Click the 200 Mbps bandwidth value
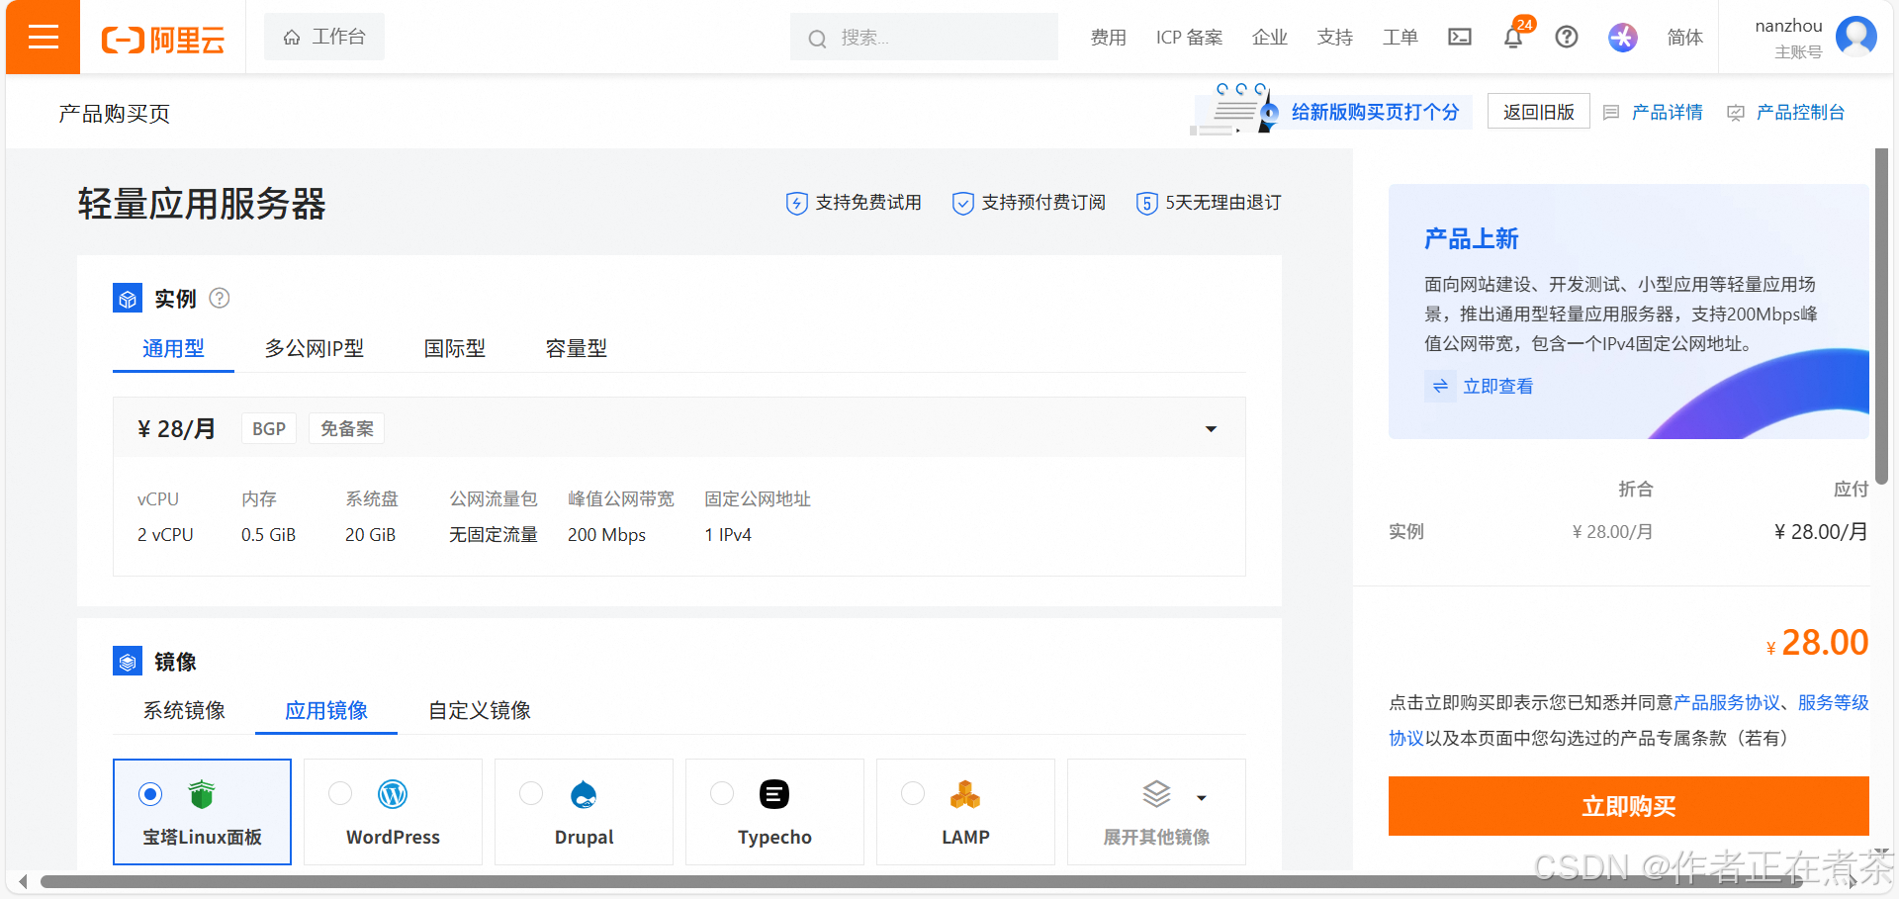The height and width of the screenshot is (899, 1899). [606, 535]
